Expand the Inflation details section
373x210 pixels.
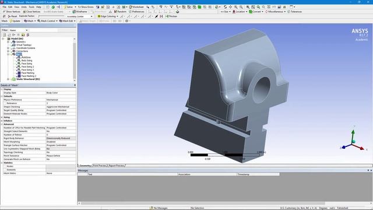point(2,121)
